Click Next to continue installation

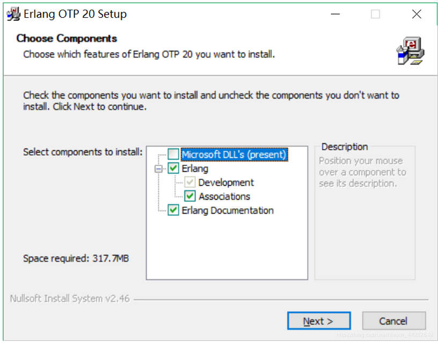[x=319, y=320]
